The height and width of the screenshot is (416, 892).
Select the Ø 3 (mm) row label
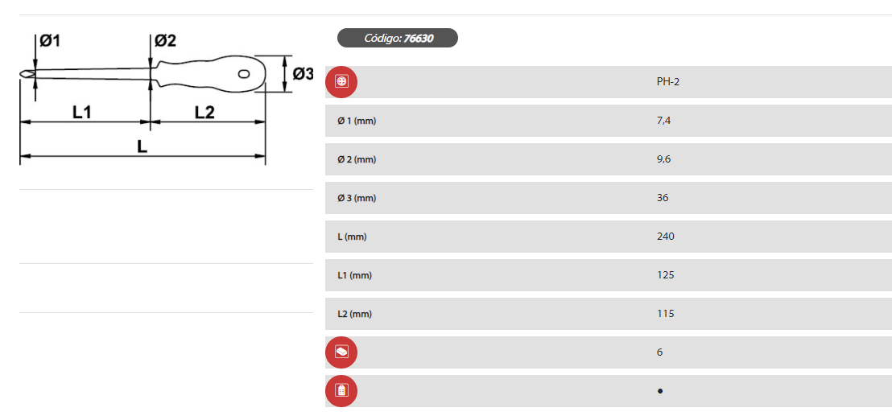[357, 198]
